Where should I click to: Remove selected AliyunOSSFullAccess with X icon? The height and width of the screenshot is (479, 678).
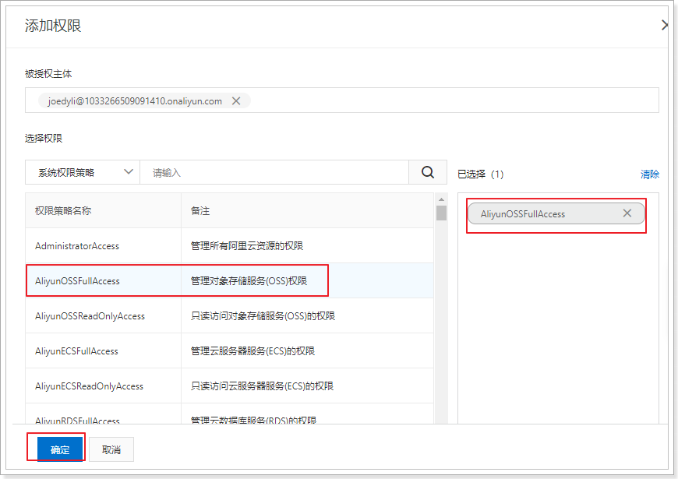(x=627, y=213)
